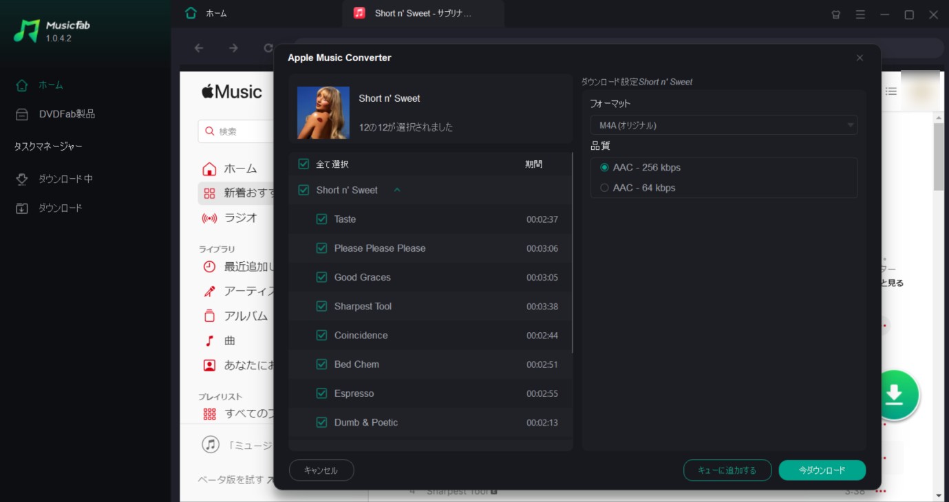Open the ダウンロード finished list
This screenshot has width=949, height=502.
pos(48,208)
